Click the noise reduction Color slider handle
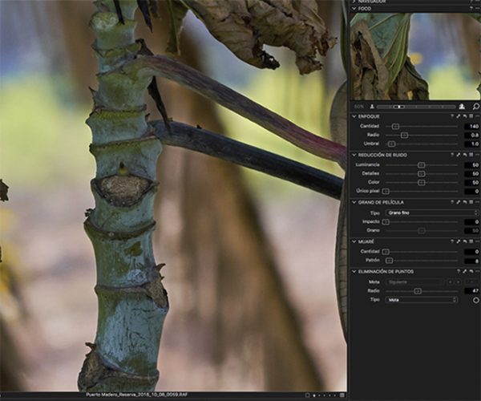This screenshot has height=401, width=481. (422, 182)
